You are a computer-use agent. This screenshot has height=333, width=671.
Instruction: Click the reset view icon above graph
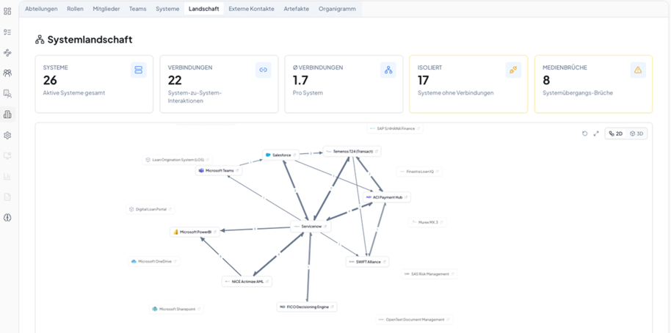tap(585, 133)
